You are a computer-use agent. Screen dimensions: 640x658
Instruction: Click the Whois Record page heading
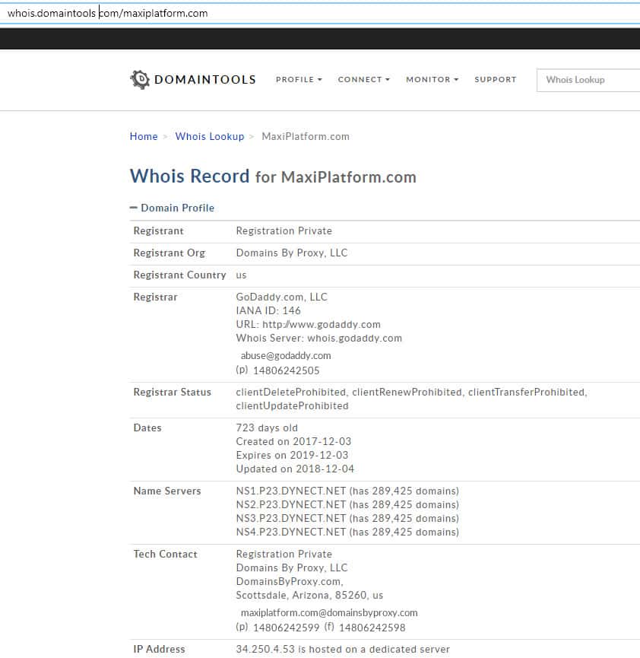point(273,176)
